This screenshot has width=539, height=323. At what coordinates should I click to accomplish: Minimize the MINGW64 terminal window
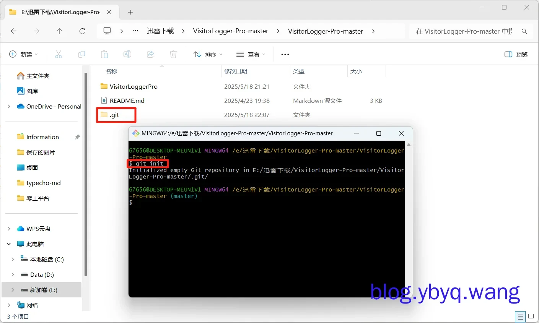tap(357, 133)
